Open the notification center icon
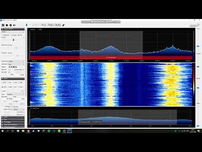 point(199,131)
